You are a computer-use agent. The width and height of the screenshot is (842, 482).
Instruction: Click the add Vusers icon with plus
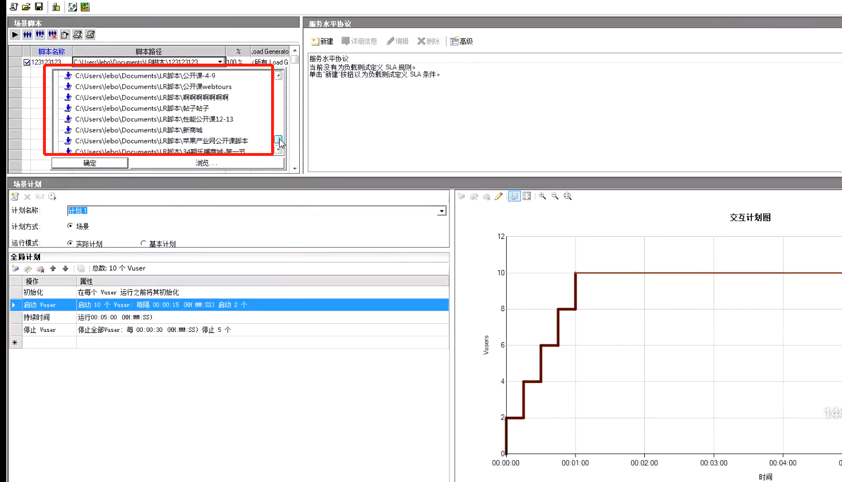tap(40, 35)
